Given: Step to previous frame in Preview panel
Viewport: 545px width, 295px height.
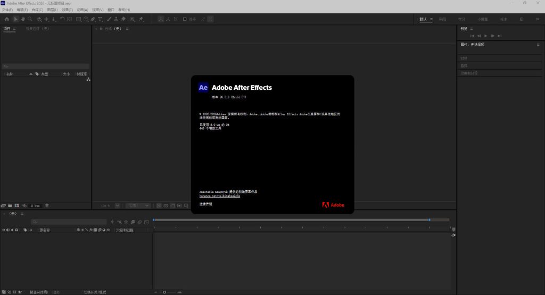Looking at the screenshot, I should click(x=479, y=36).
